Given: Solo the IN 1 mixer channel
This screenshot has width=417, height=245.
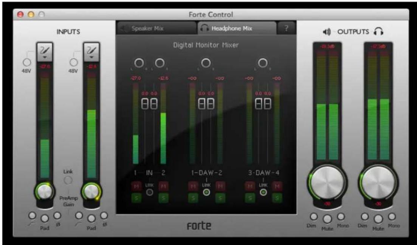Looking at the screenshot, I should point(136,198).
